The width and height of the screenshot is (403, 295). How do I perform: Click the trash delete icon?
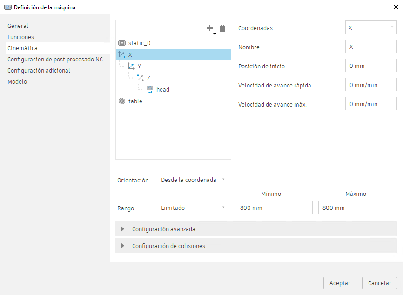222,28
